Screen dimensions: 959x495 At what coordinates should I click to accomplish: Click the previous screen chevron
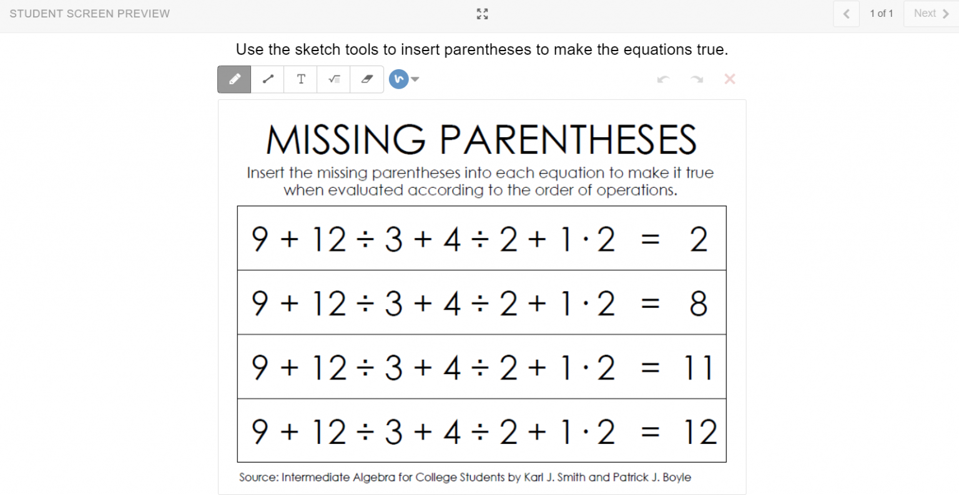click(x=846, y=13)
